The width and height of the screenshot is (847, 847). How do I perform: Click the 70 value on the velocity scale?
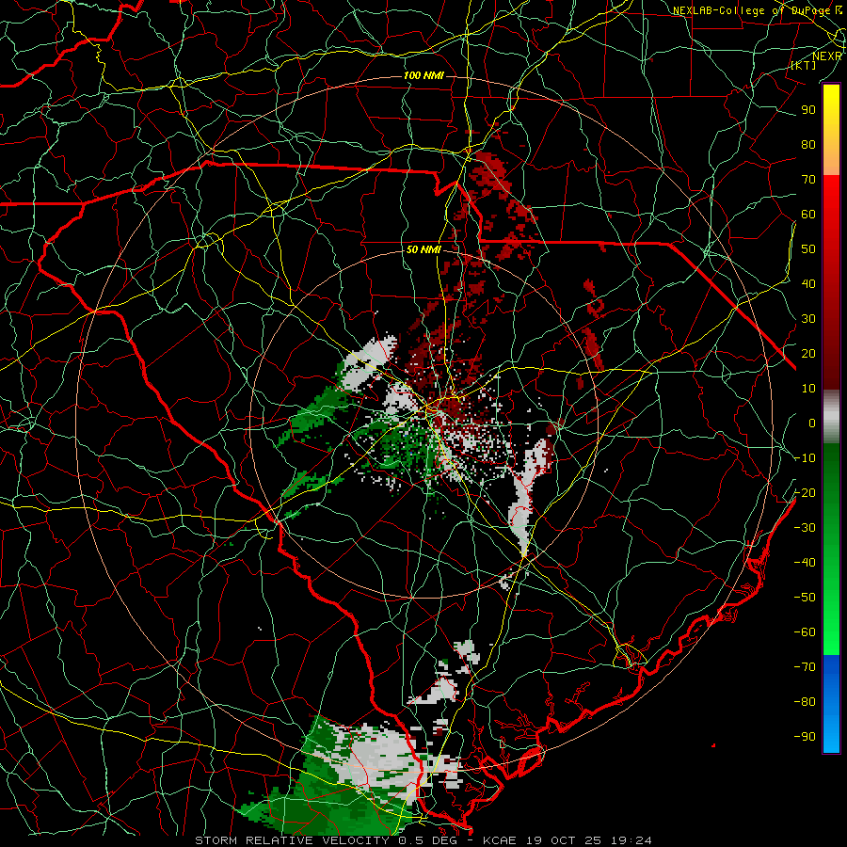(x=808, y=180)
